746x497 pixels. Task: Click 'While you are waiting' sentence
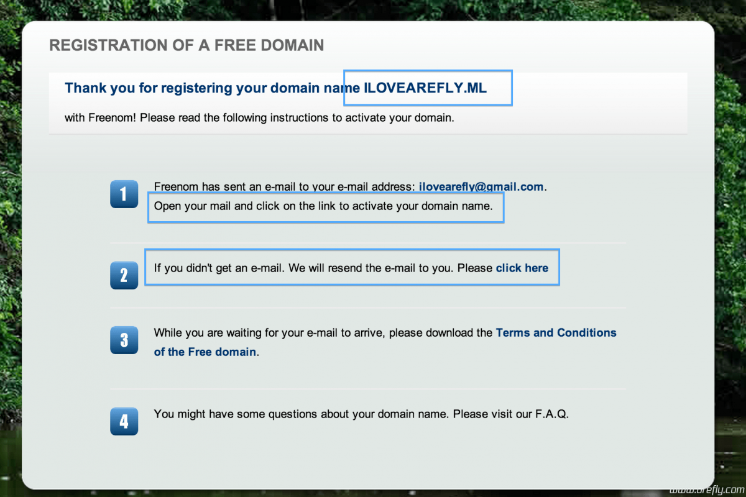coord(323,332)
